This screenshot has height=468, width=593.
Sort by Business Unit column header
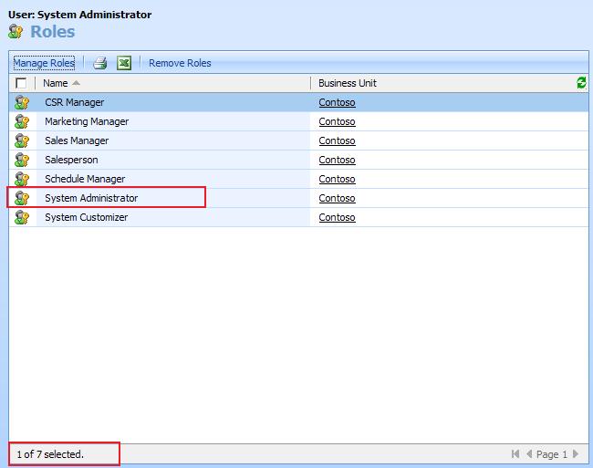coord(348,83)
